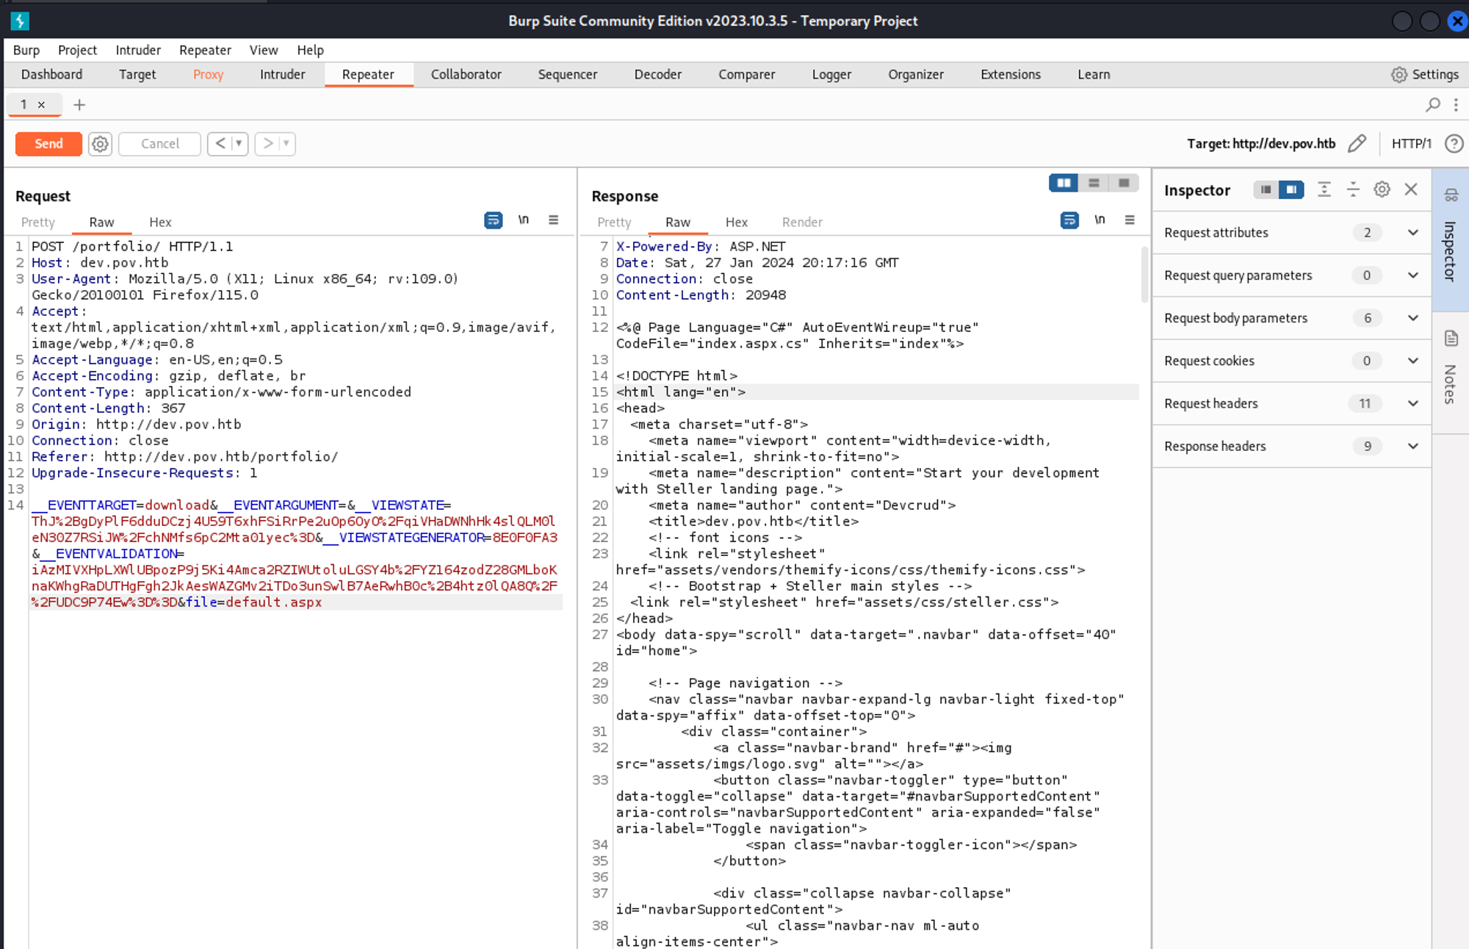
Task: Open Settings in the top right
Action: point(1424,74)
